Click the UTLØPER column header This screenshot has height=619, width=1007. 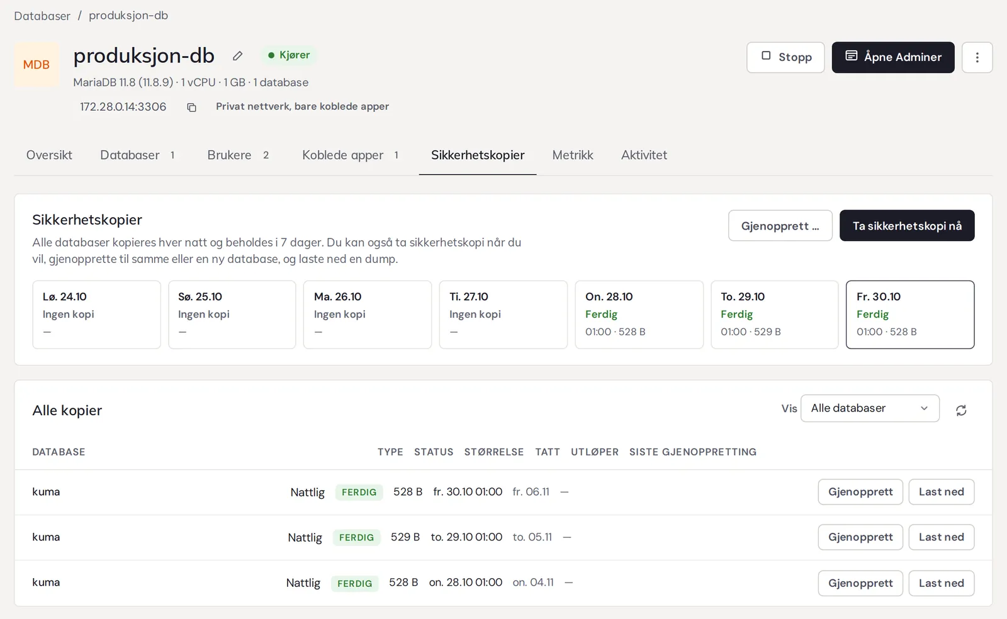(x=595, y=452)
